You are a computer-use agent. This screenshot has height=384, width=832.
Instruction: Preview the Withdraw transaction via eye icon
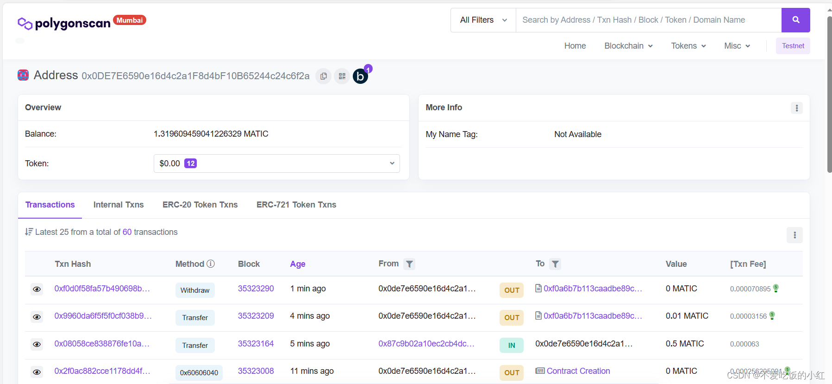click(x=37, y=290)
